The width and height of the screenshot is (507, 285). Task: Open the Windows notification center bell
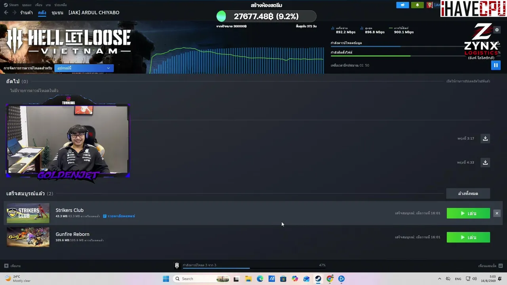pyautogui.click(x=500, y=279)
